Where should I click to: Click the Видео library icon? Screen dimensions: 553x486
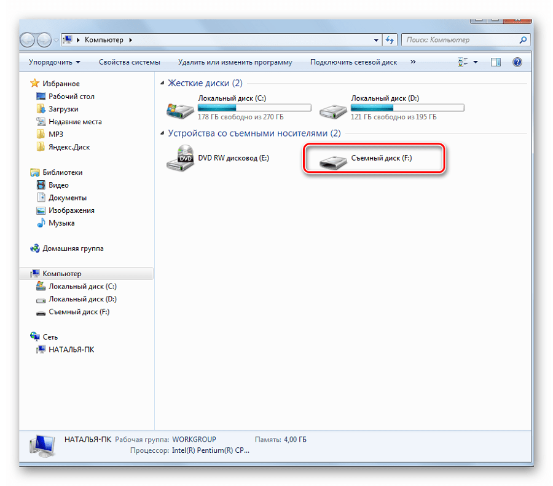(41, 185)
